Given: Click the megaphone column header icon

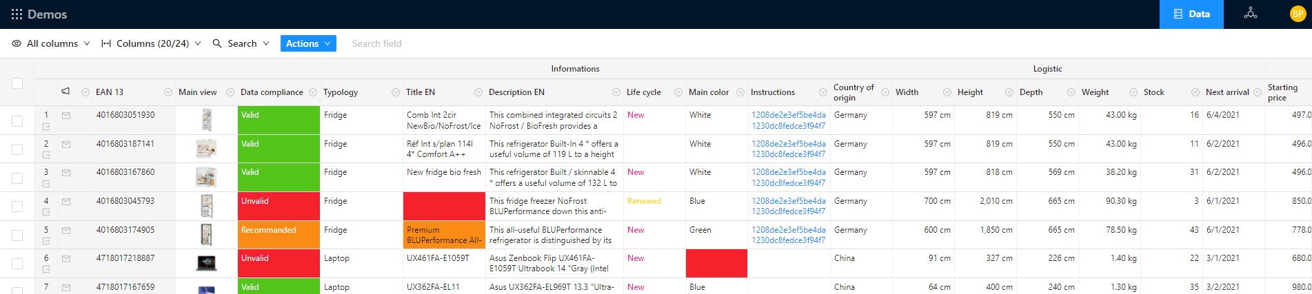Looking at the screenshot, I should tap(65, 92).
